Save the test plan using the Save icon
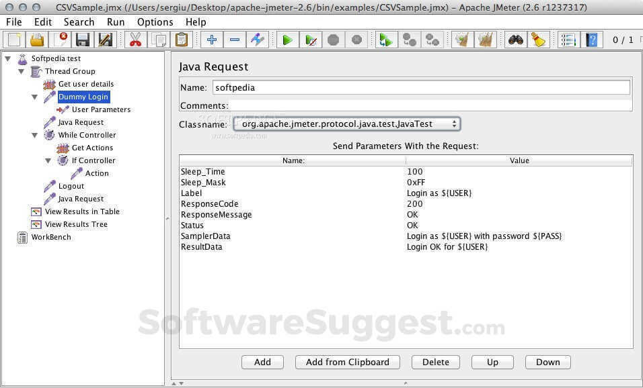Viewport: 643px width, 388px height. (x=82, y=40)
